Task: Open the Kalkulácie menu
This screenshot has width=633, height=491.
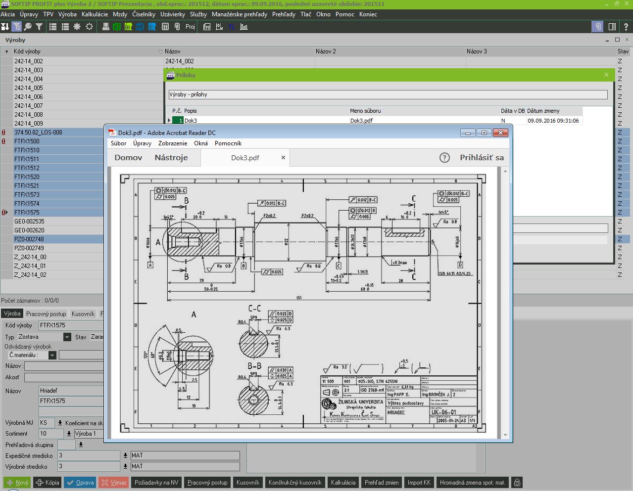Action: [95, 14]
